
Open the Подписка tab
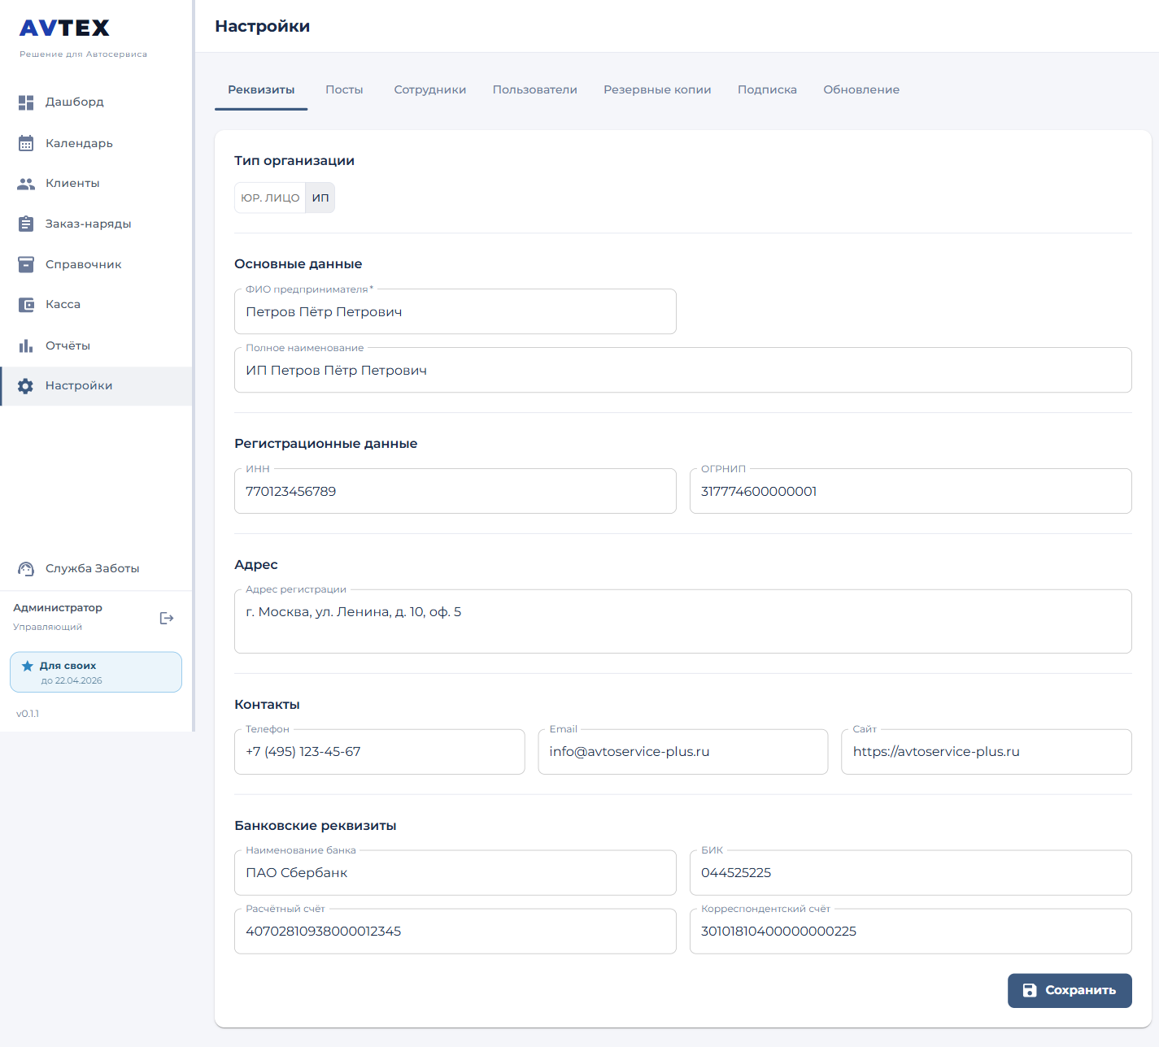coord(767,89)
